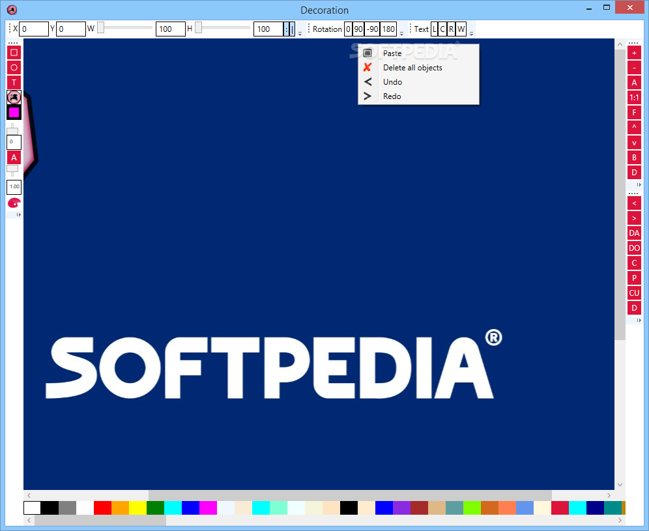Set rotation to 180
This screenshot has height=531, width=649.
coord(388,29)
